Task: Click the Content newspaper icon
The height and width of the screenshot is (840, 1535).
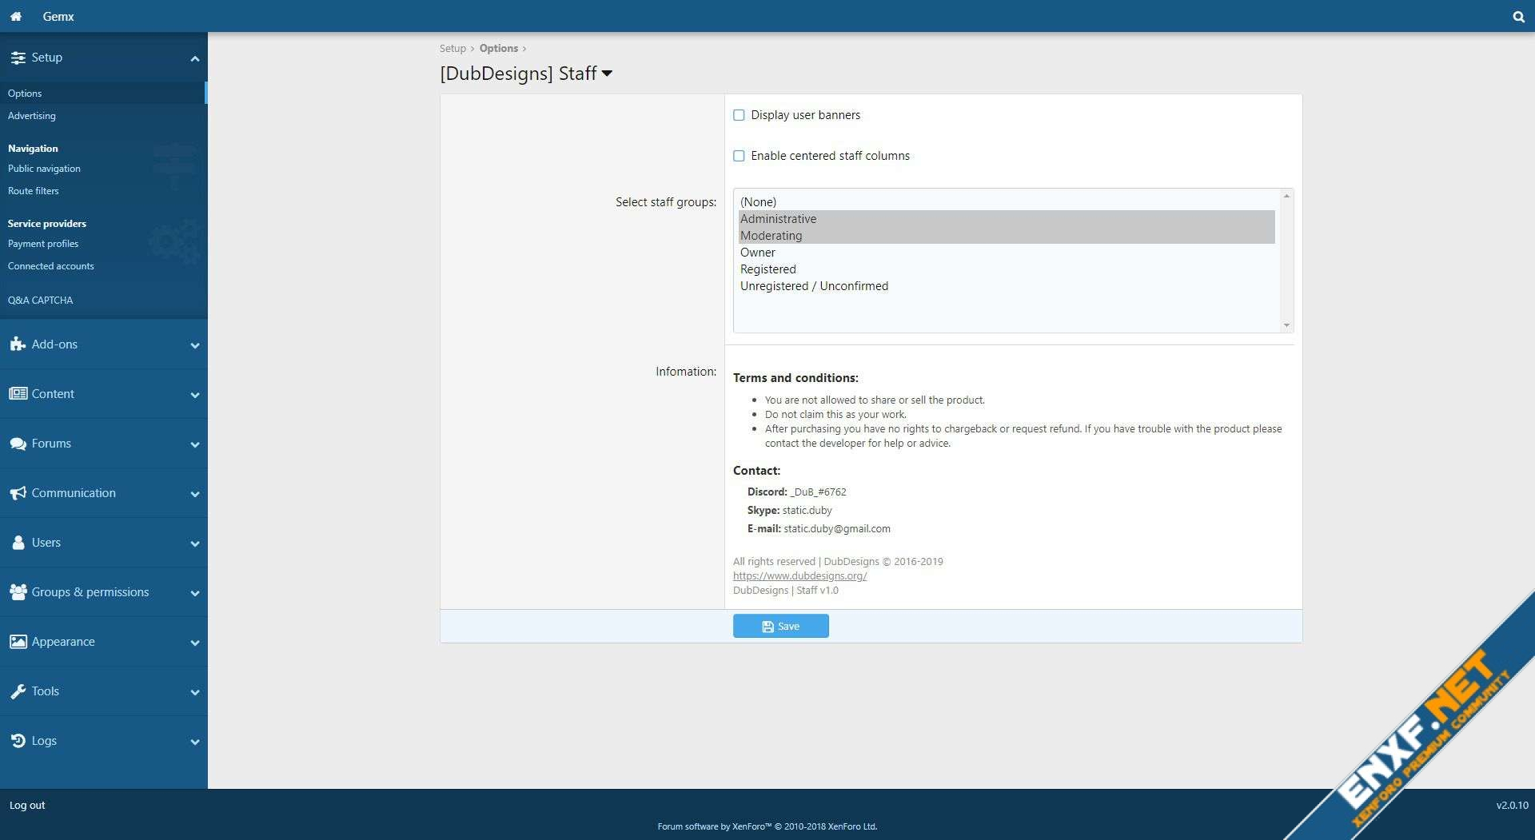Action: coord(18,394)
